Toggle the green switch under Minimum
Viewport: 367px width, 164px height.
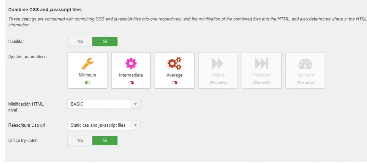87,83
